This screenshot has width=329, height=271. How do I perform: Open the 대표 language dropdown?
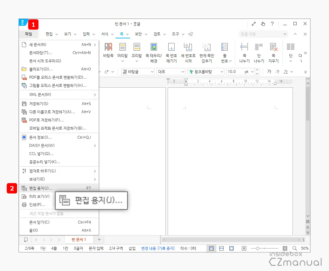coord(171,72)
